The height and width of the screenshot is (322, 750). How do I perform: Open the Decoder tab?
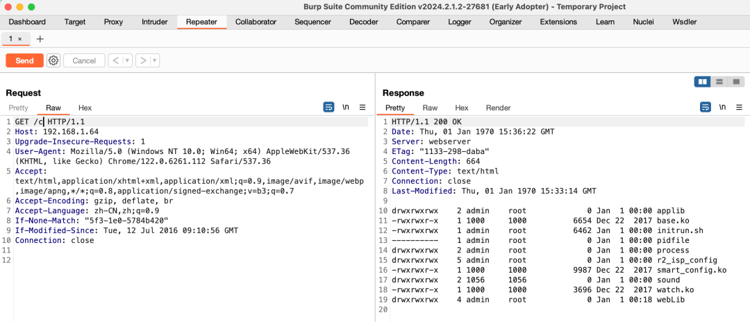[363, 22]
